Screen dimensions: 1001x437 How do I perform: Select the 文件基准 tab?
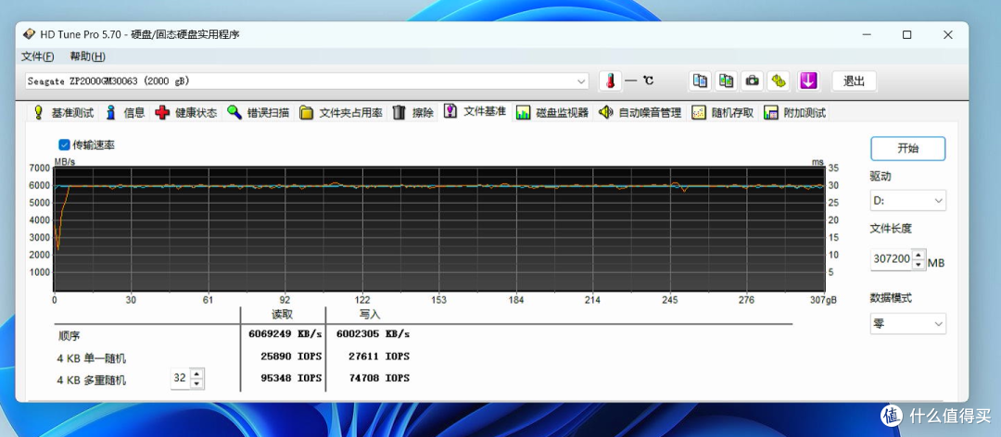point(475,112)
